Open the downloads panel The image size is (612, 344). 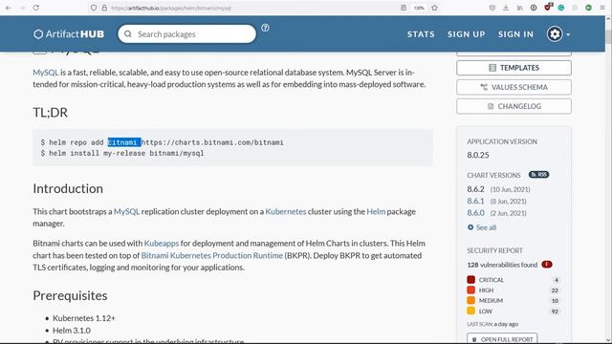tap(506, 8)
